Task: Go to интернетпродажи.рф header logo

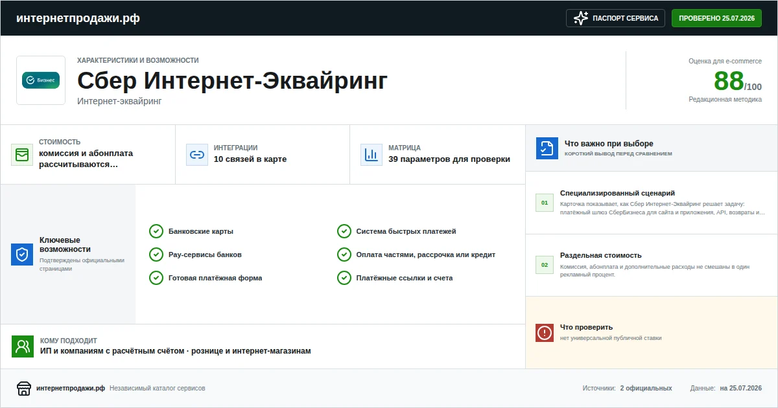Action: click(x=78, y=18)
